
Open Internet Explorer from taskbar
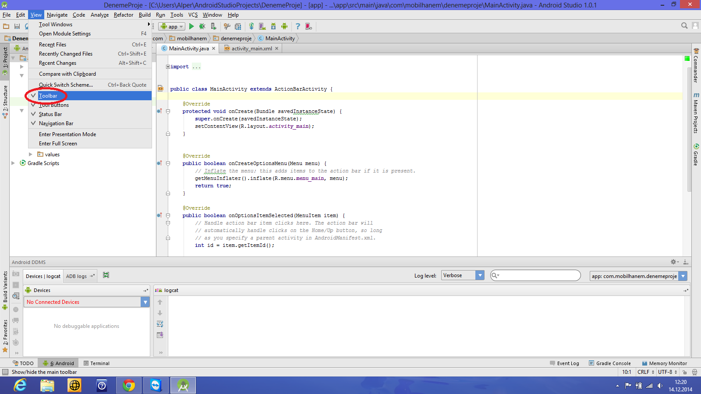[20, 385]
